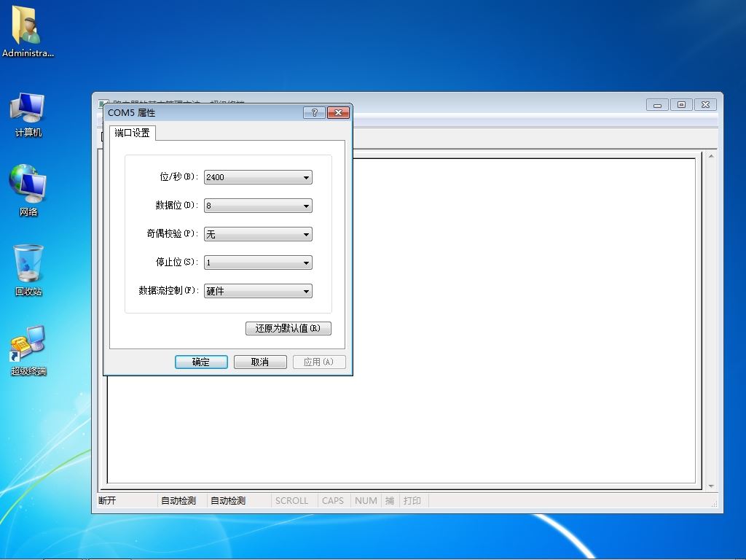Viewport: 746px width, 560px height.
Task: Click 打印 print indicator in status bar
Action: click(x=412, y=500)
